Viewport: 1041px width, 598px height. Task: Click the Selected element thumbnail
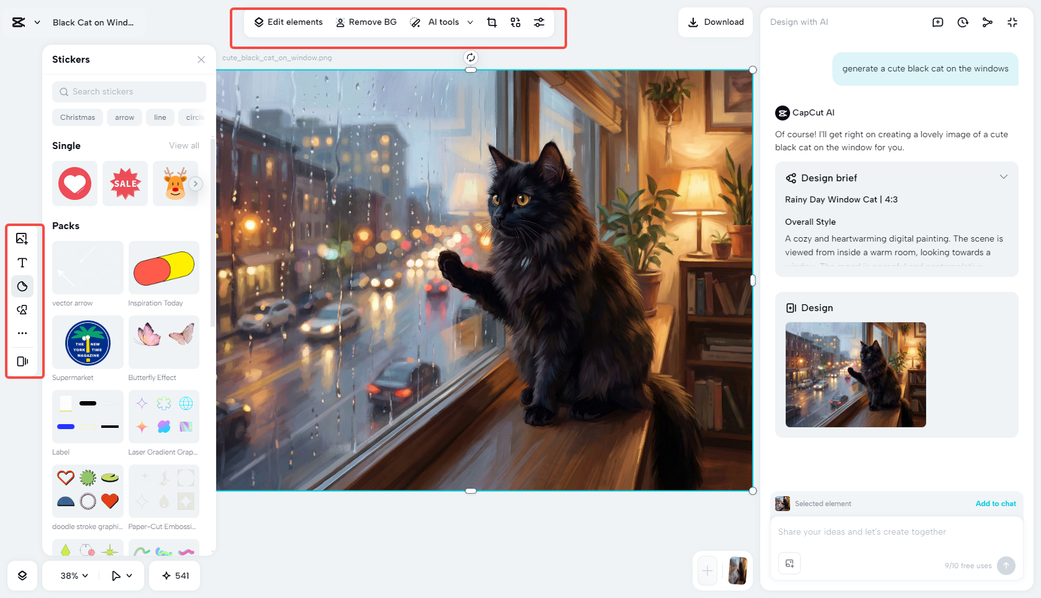point(783,504)
